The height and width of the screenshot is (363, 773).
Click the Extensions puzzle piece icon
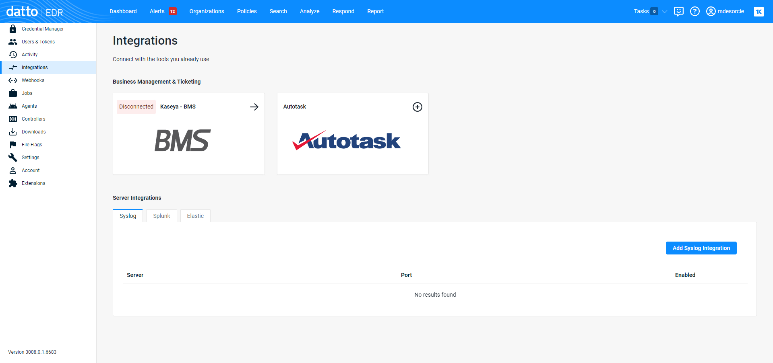pos(13,183)
